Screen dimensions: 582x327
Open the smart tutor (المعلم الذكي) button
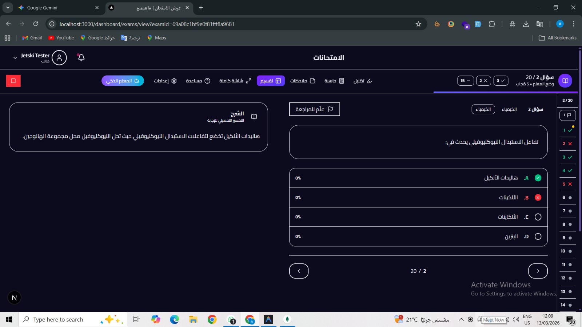point(123,81)
